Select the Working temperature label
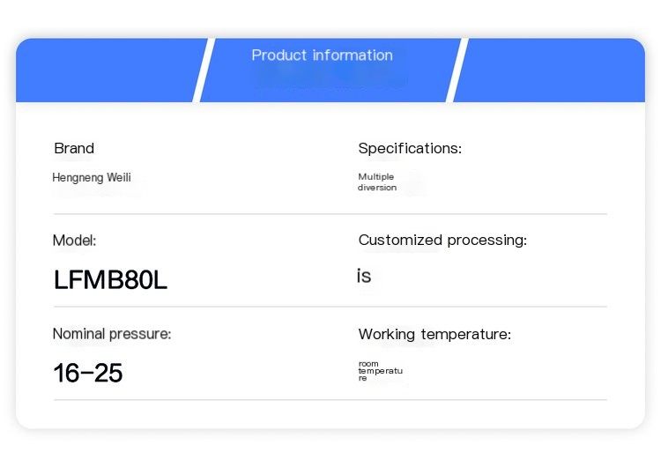This screenshot has height=467, width=661. tap(434, 334)
